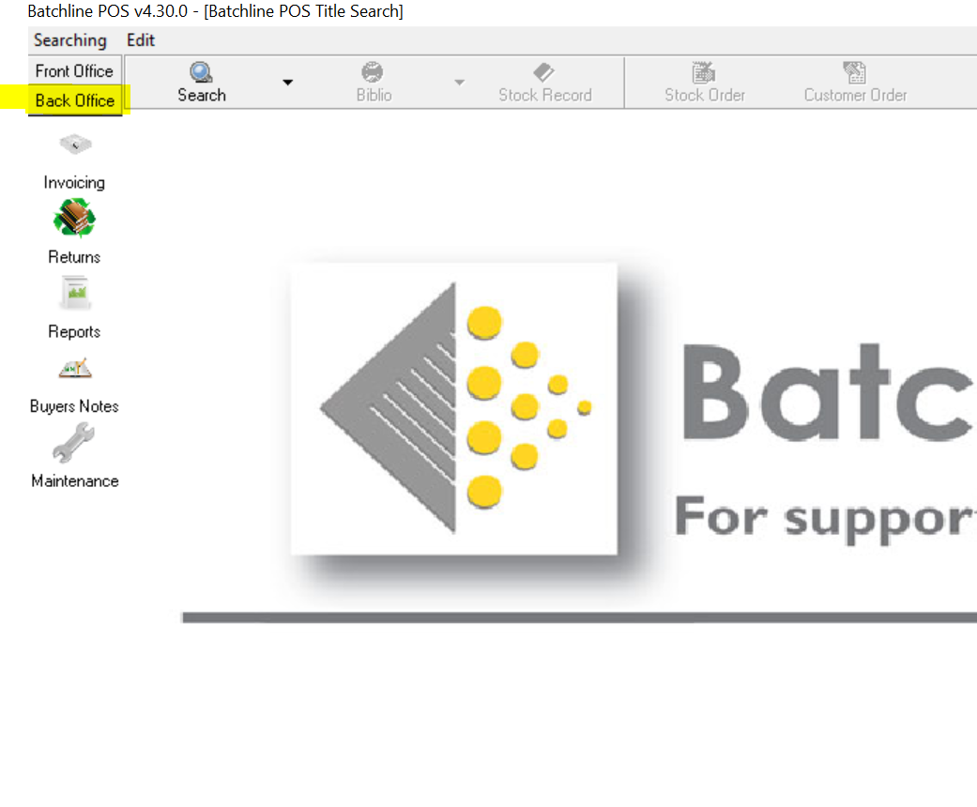Expand the Biblio dropdown arrow
Viewport: 977px width, 807px height.
[459, 83]
